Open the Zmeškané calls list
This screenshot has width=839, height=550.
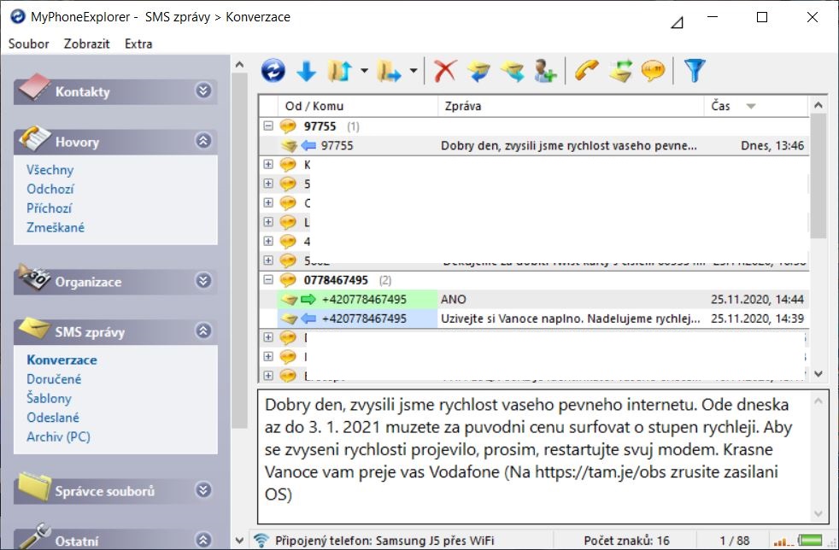(x=56, y=227)
